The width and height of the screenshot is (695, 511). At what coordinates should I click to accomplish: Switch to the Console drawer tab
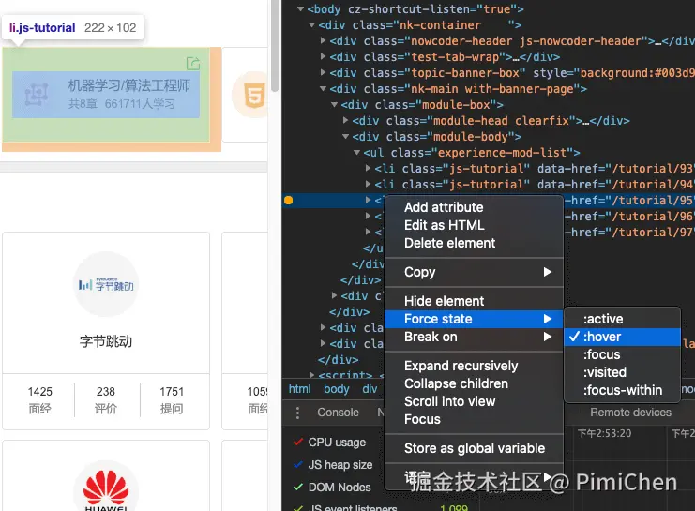coord(338,413)
